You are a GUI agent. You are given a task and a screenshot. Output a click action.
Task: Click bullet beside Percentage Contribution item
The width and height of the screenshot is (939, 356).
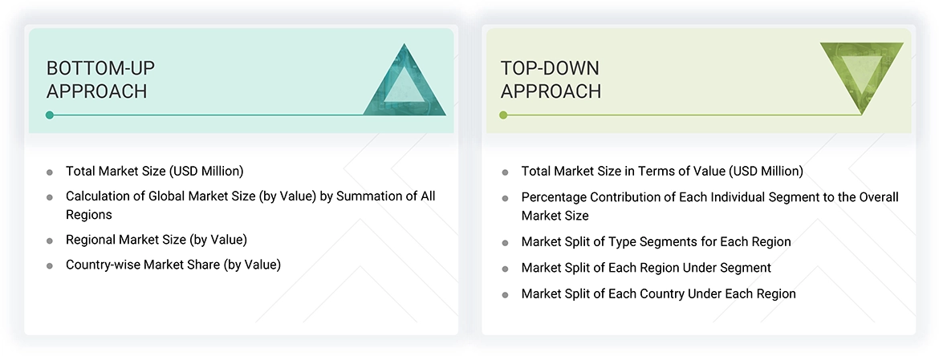(505, 198)
